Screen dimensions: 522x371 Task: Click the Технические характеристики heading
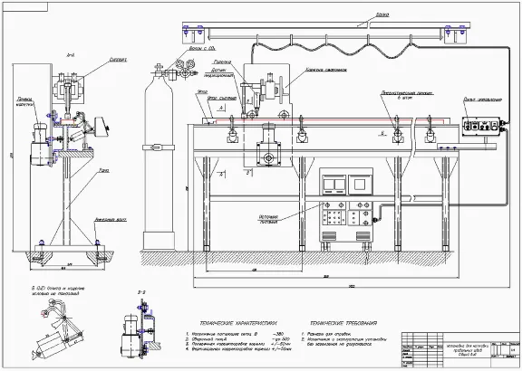(x=238, y=323)
